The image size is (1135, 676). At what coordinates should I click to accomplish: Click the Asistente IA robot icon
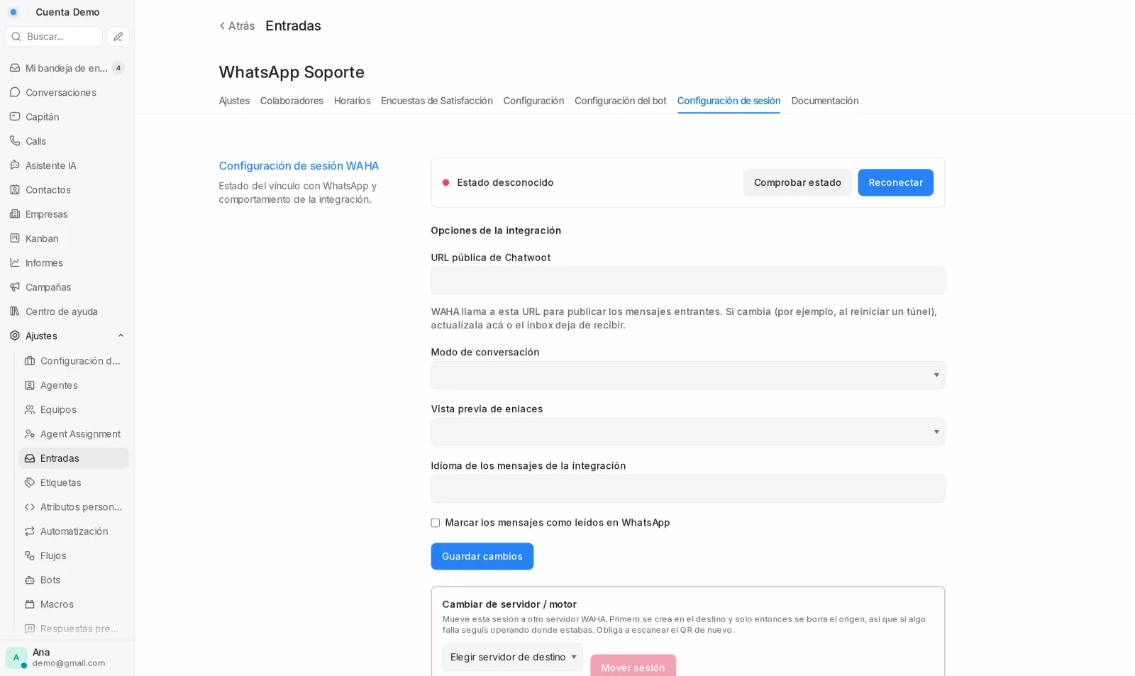(15, 165)
